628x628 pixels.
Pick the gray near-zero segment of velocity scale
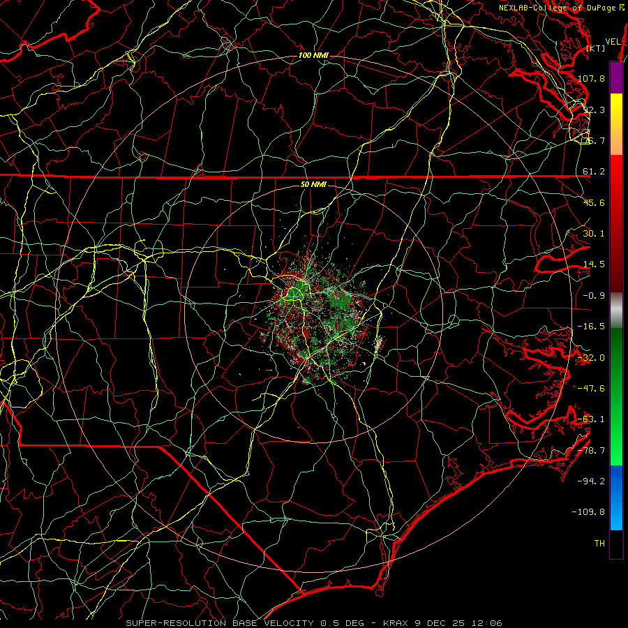click(x=616, y=311)
